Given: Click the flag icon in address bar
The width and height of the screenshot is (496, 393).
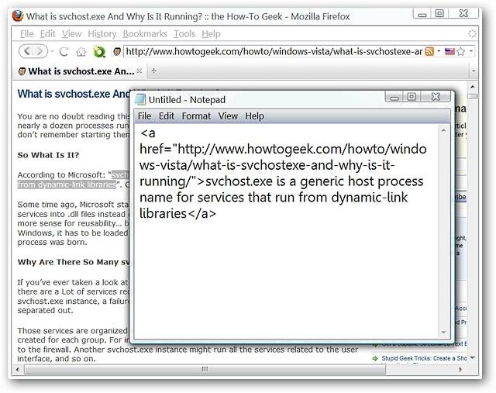Looking at the screenshot, I should click(449, 51).
